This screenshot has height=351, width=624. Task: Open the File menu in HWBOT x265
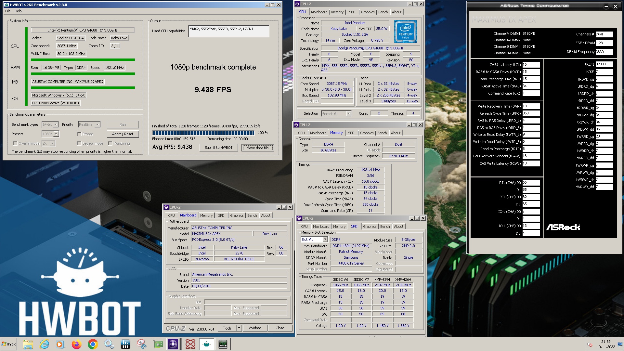[x=8, y=11]
